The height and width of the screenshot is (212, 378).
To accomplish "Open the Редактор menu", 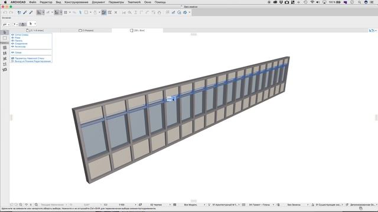I will click(46, 2).
